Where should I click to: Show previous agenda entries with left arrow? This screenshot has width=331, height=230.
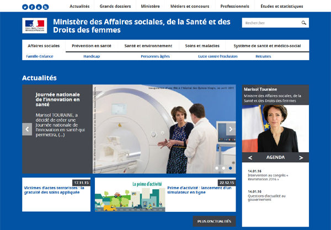[250, 158]
